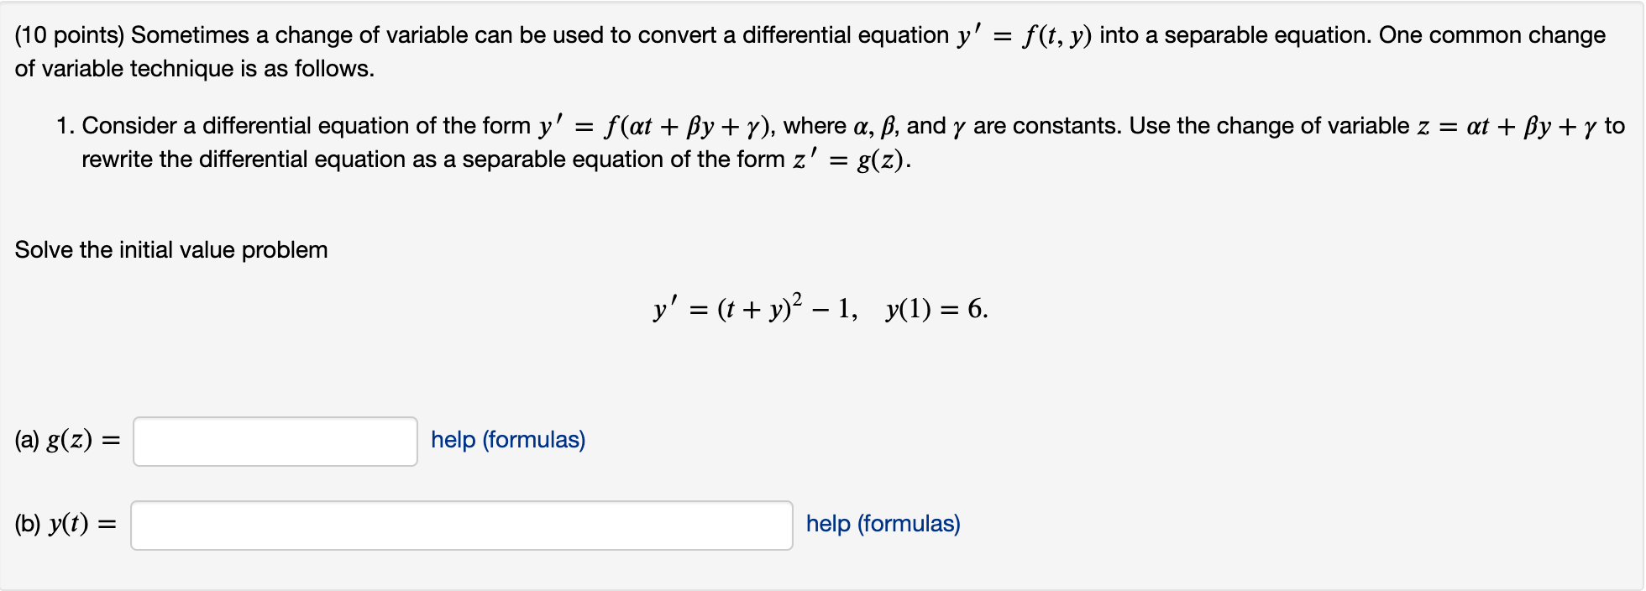1646x591 pixels.
Task: Click the blue help link after first answer box
Action: coord(506,440)
